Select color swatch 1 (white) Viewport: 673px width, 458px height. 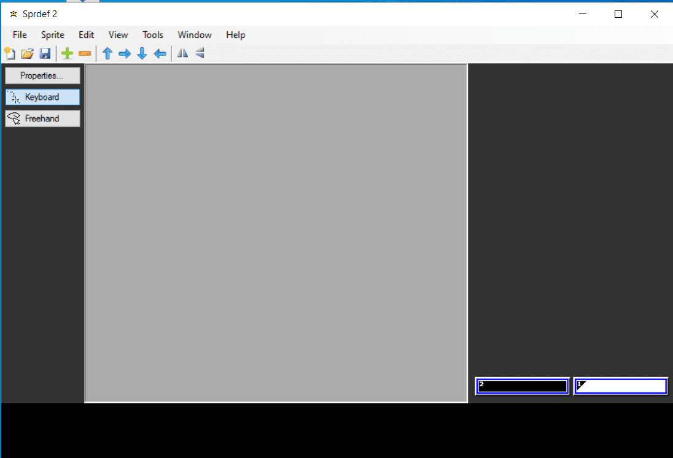621,386
